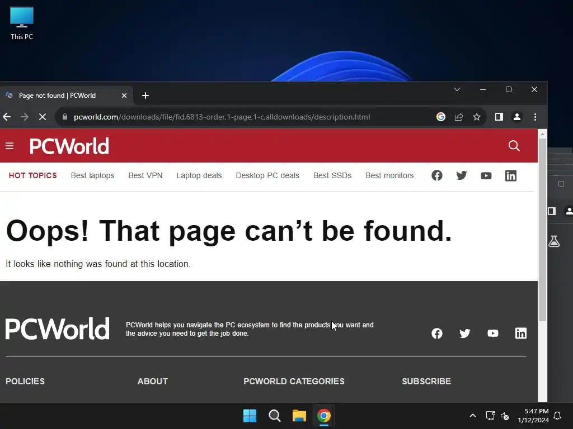The height and width of the screenshot is (429, 573).
Task: Click the page vertical scrollbar thumb
Action: [543, 230]
